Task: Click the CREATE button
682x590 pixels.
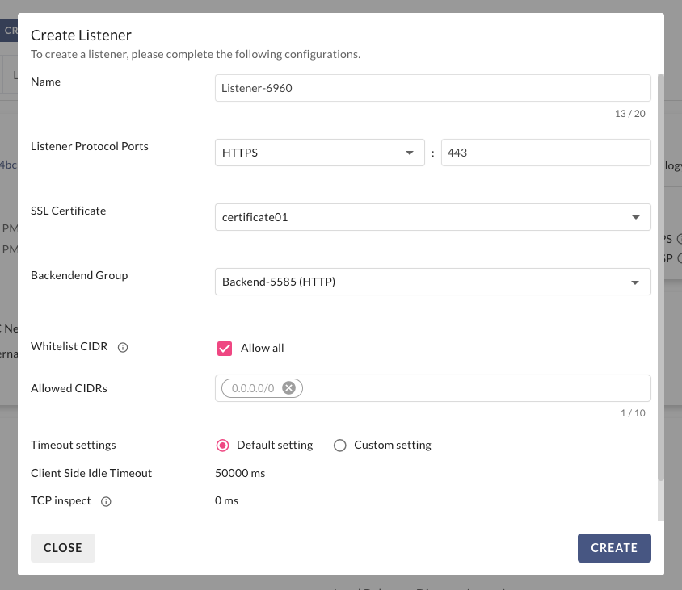Action: coord(614,547)
